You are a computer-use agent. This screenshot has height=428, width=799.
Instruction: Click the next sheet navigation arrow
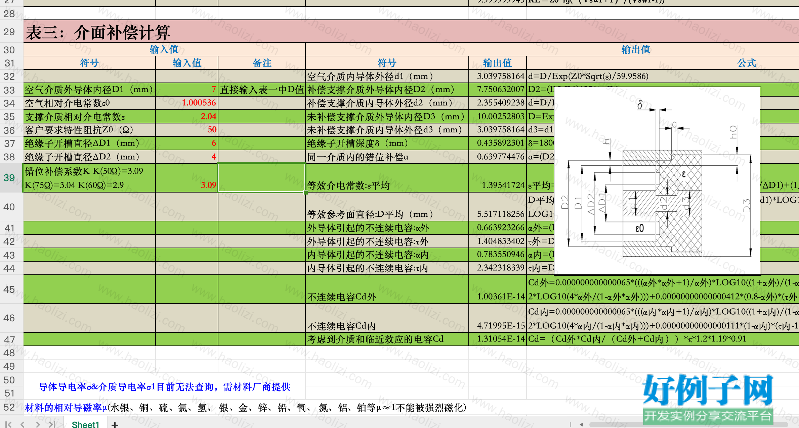[38, 424]
